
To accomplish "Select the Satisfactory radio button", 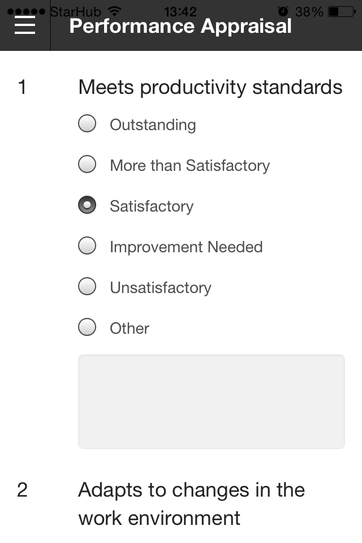I will pyautogui.click(x=87, y=205).
